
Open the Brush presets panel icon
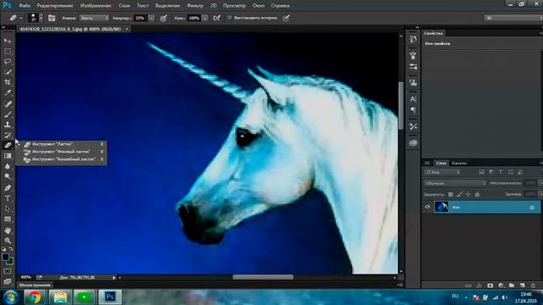pyautogui.click(x=413, y=55)
